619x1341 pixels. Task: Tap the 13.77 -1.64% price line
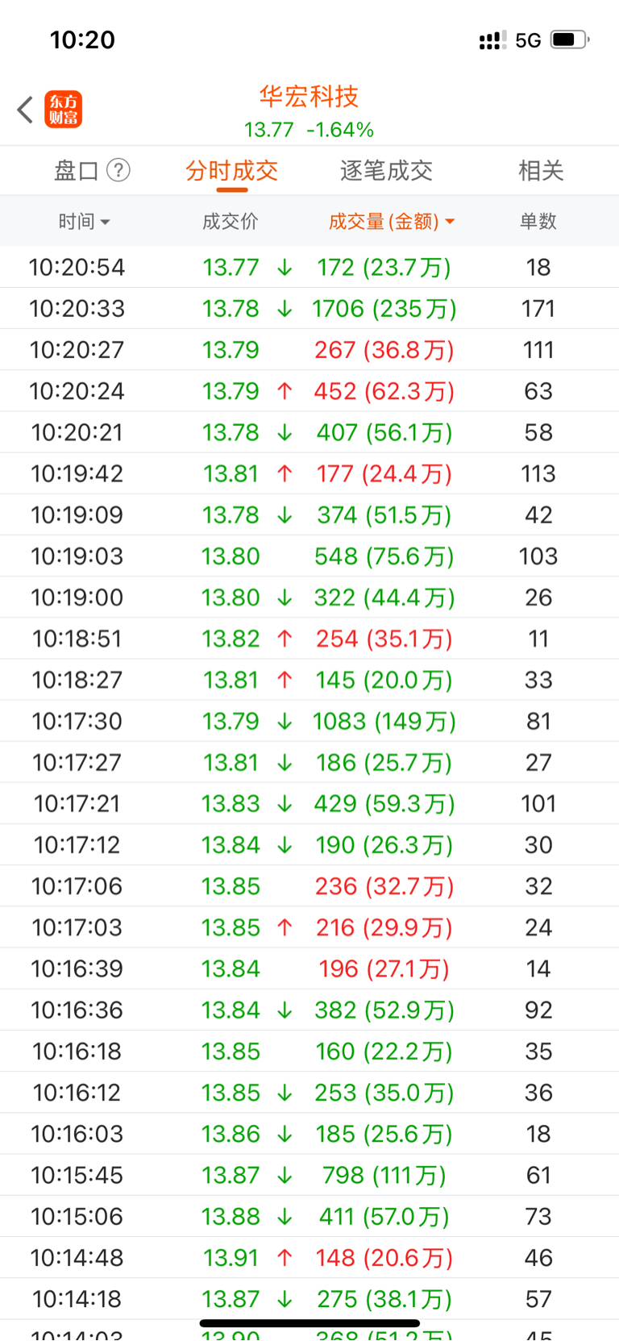[309, 130]
